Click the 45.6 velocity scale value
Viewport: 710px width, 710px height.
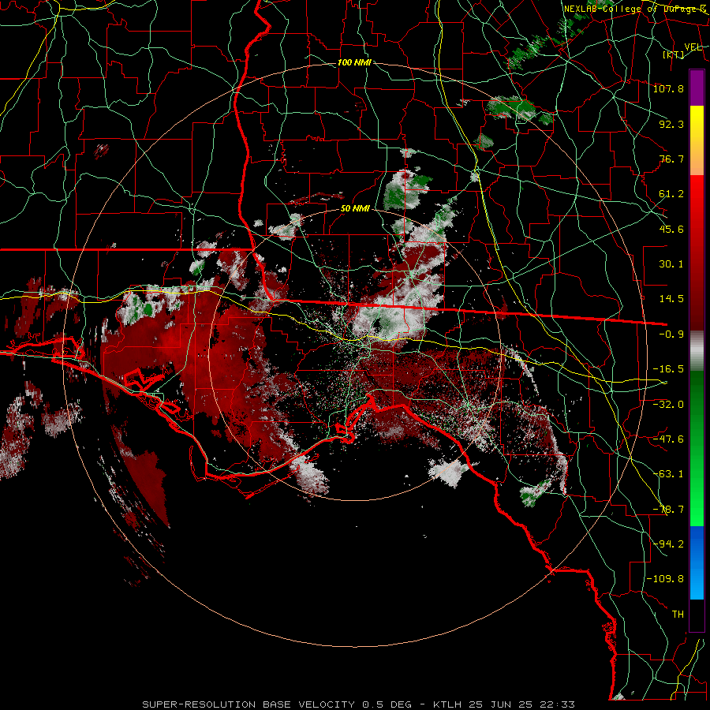coord(671,229)
